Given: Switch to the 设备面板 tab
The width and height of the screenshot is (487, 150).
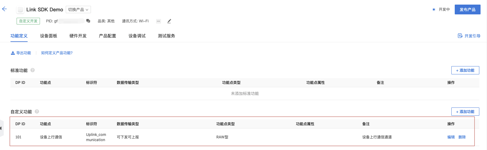Looking at the screenshot, I should tap(49, 36).
